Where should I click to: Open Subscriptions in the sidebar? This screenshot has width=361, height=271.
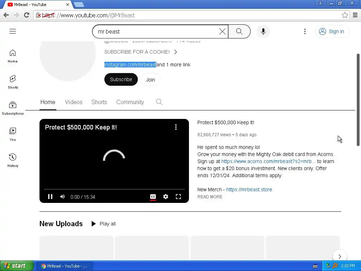13,108
